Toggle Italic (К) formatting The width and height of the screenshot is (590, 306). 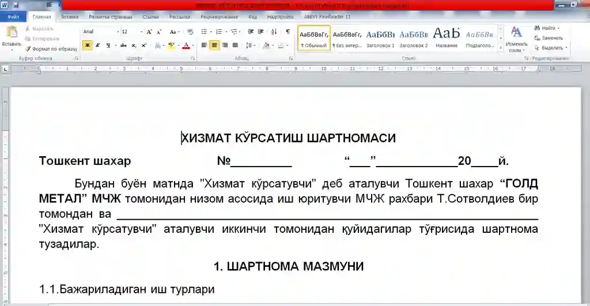pyautogui.click(x=98, y=46)
